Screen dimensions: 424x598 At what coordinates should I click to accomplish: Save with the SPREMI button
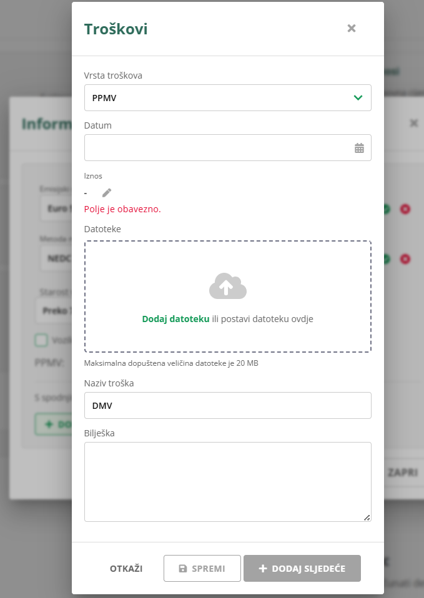point(202,569)
